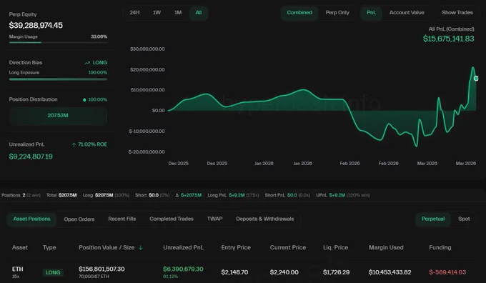The width and height of the screenshot is (486, 283).
Task: Click the Funding column header
Action: (440, 248)
